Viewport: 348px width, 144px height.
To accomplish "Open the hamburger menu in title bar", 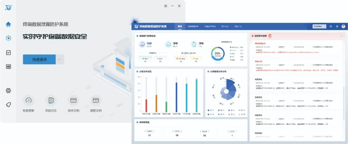I will tap(166, 6).
